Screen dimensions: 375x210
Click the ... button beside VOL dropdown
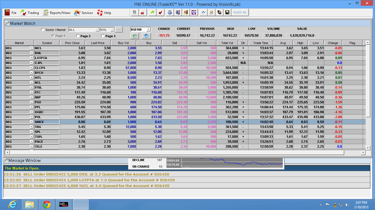pyautogui.click(x=119, y=30)
